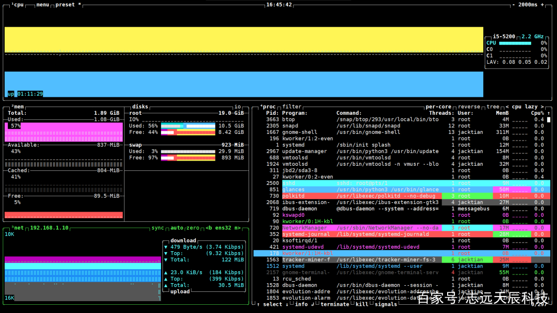The image size is (557, 313).
Task: Move selection up with select arrow
Action: [x=258, y=304]
